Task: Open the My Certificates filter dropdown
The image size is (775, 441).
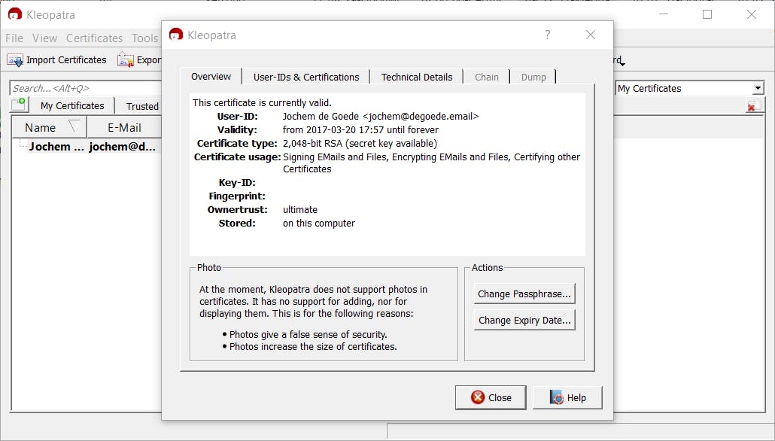Action: [757, 88]
